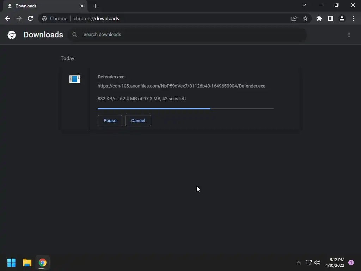The image size is (361, 271).
Task: Open File Explorer from the taskbar
Action: click(27, 263)
